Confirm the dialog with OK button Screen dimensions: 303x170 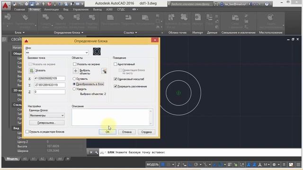point(107,132)
